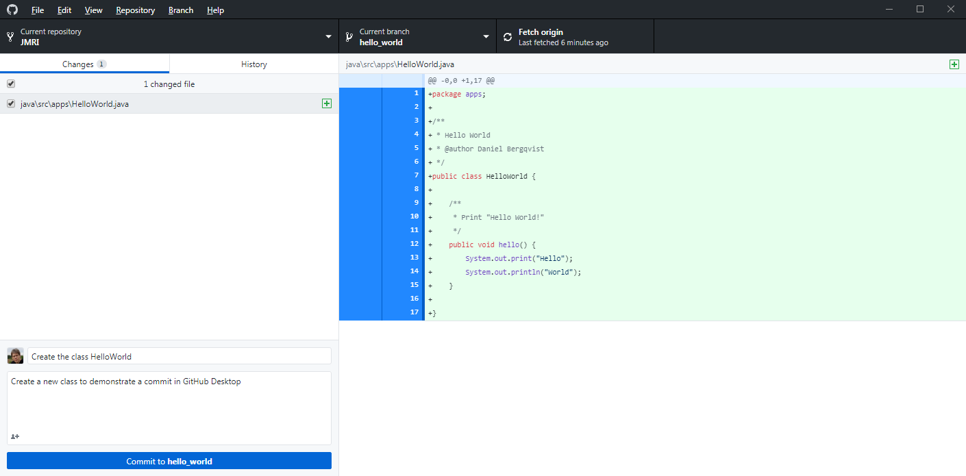
Task: Click the commit description text area
Action: (169, 404)
